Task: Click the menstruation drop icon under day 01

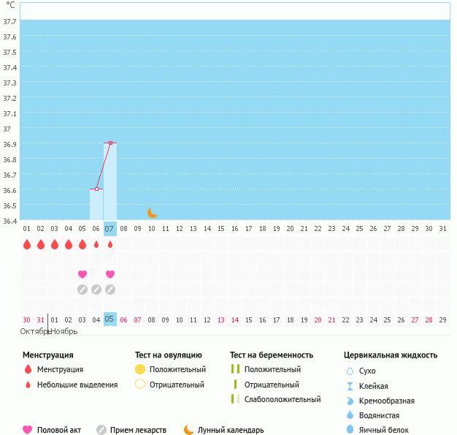Action: pos(27,244)
